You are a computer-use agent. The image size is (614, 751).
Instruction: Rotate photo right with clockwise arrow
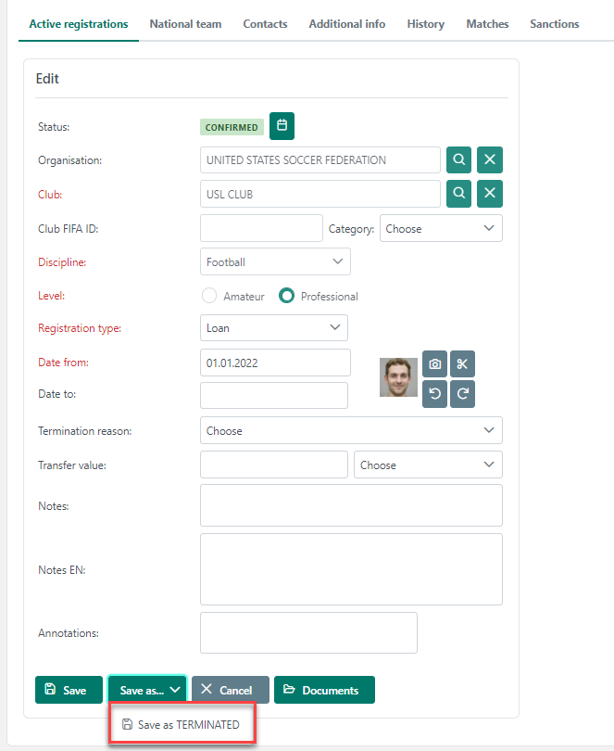(x=463, y=394)
